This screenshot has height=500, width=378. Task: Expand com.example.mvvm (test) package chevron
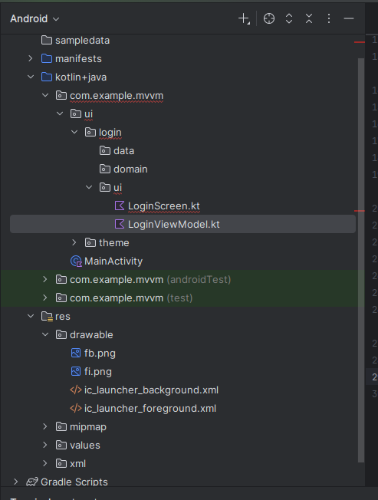(x=45, y=298)
